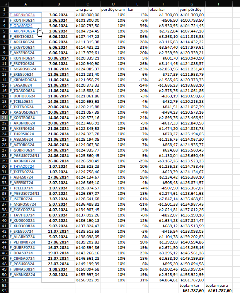This screenshot has width=240, height=293.
Task: Select the F_ALARK0724 cell
Action: 26,237
